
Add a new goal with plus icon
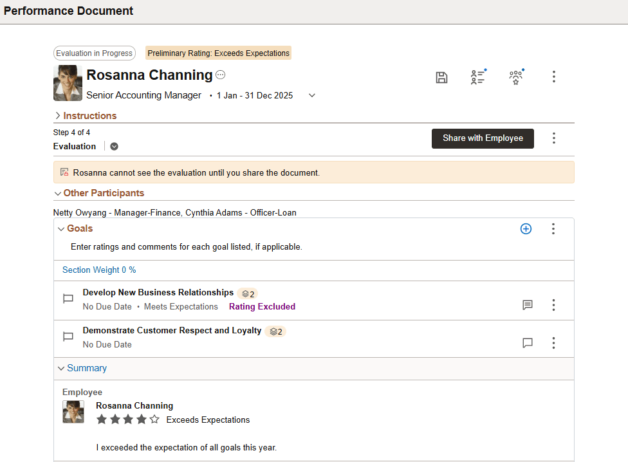click(526, 228)
